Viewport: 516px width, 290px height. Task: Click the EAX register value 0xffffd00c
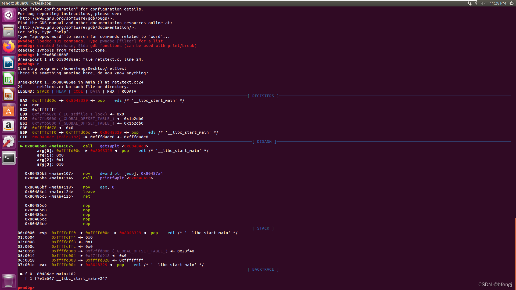44,100
